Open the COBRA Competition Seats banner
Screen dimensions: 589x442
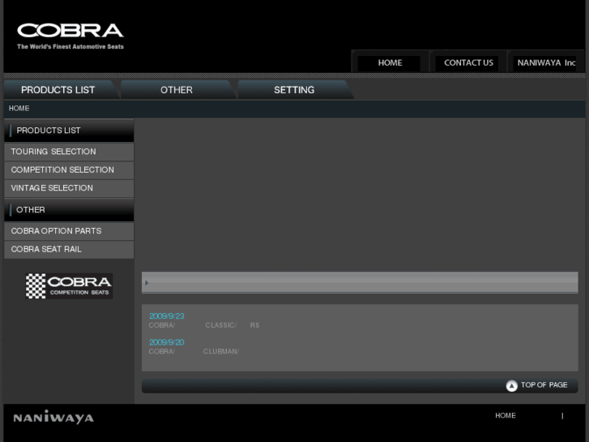pyautogui.click(x=69, y=286)
